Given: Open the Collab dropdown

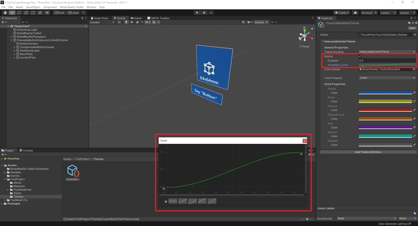Looking at the screenshot, I should click(x=342, y=13).
